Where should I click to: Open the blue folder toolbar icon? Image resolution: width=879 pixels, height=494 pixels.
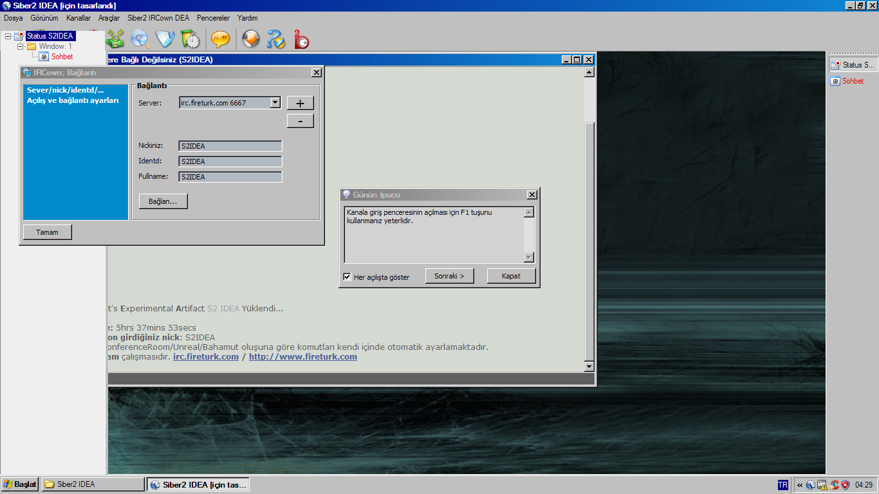(165, 39)
